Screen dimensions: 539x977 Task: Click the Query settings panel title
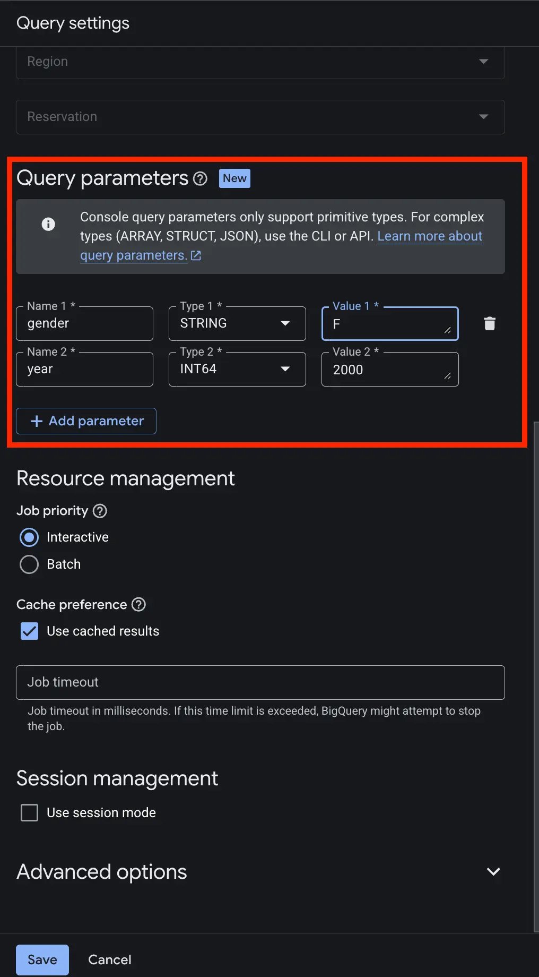click(x=73, y=23)
